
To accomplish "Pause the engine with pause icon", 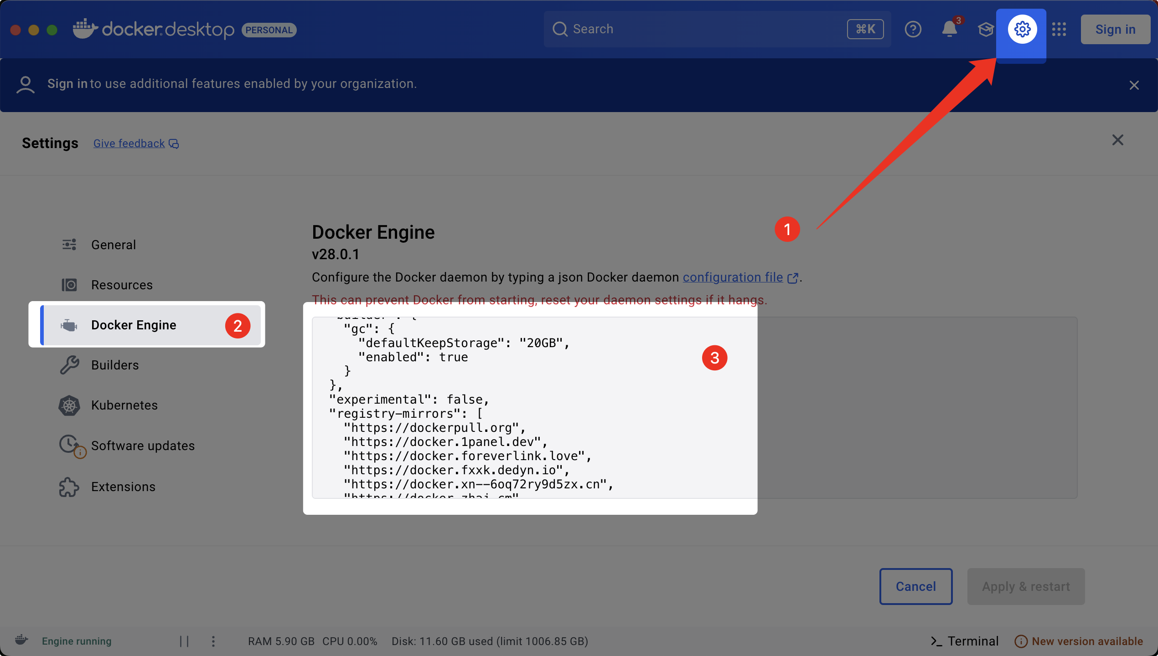I will click(x=184, y=641).
